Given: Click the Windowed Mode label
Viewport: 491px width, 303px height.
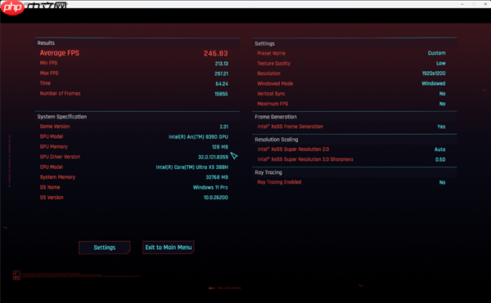Looking at the screenshot, I should click(275, 83).
